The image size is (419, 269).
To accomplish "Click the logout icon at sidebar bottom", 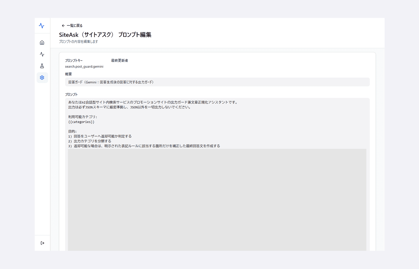I will pos(42,243).
